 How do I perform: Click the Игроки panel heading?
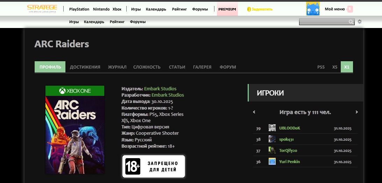pos(270,93)
